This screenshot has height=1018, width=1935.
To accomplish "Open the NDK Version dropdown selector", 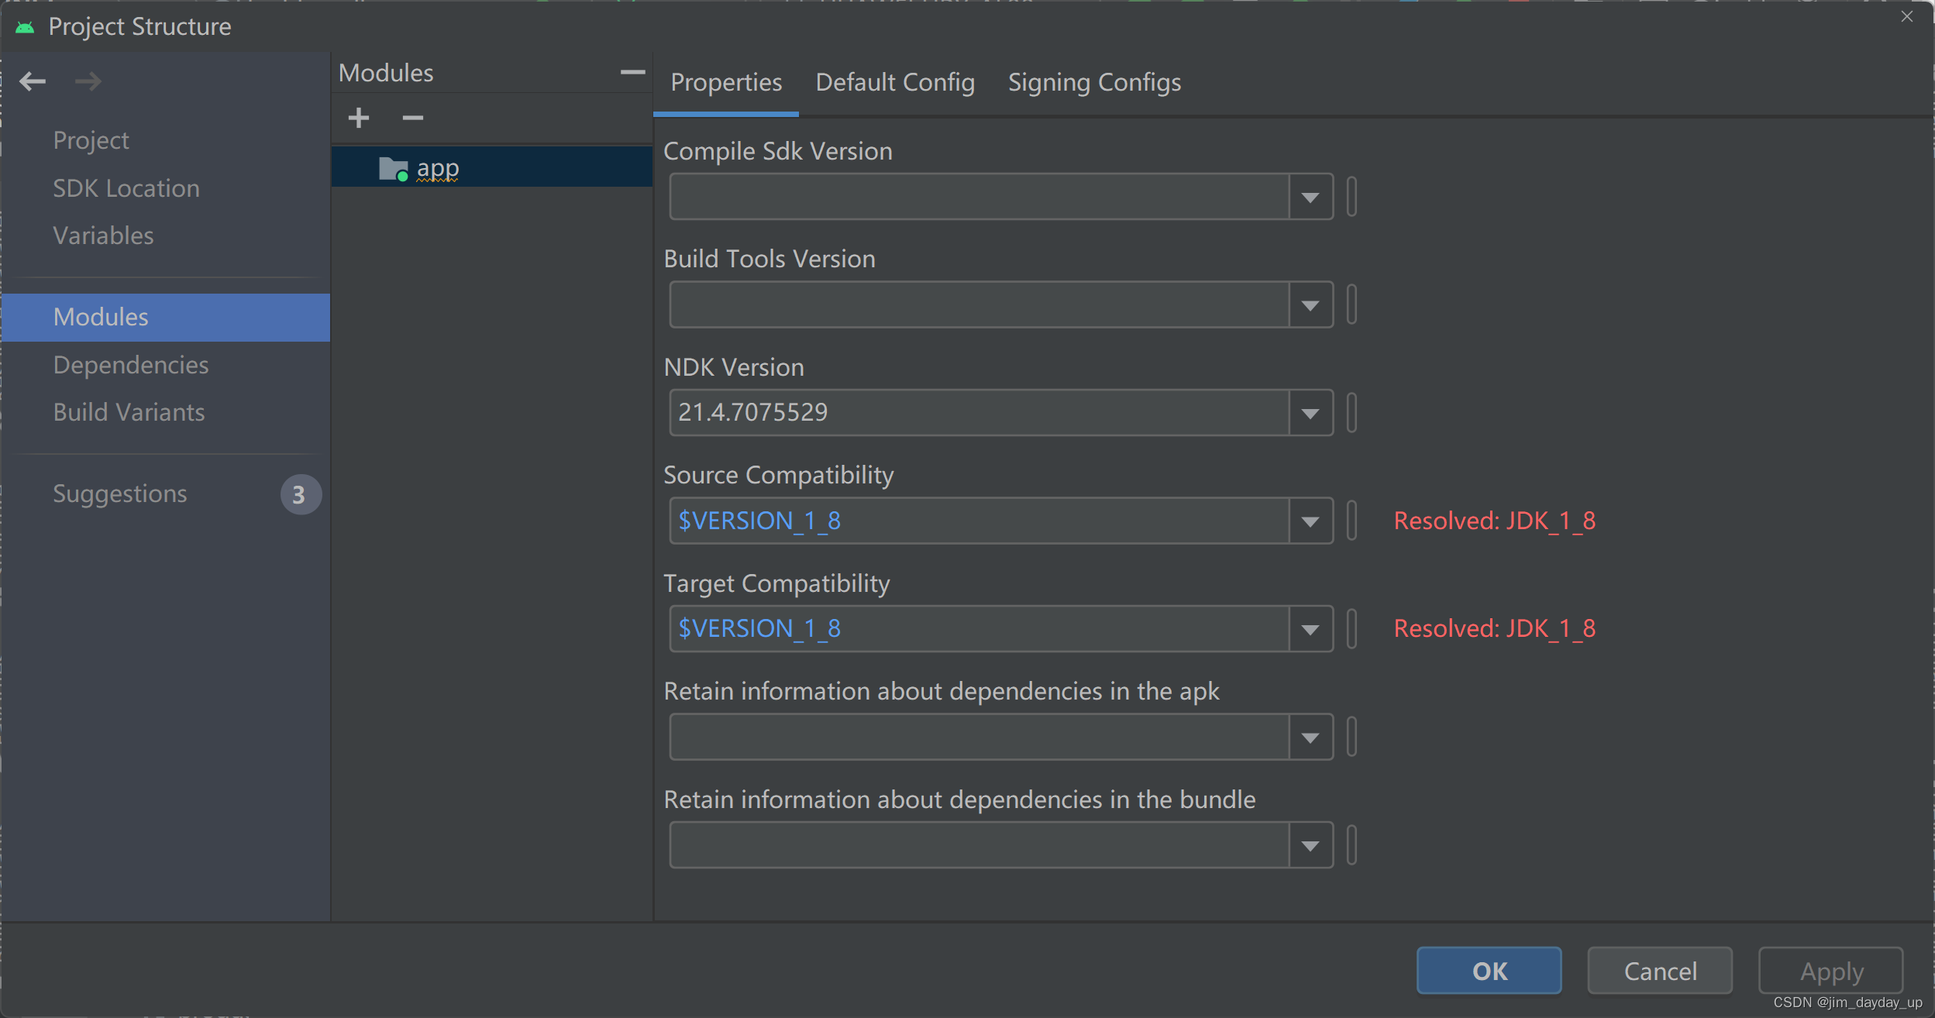I will [x=1312, y=412].
